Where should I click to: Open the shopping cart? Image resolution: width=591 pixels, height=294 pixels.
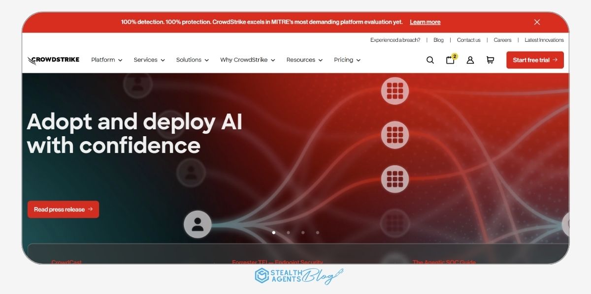pos(490,59)
